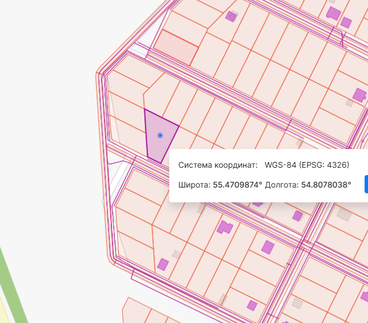Click the 'Широта:' label
This screenshot has height=323, width=368.
coord(194,185)
